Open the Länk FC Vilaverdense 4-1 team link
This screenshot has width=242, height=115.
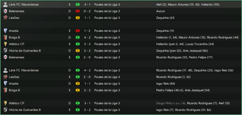[x=24, y=5]
